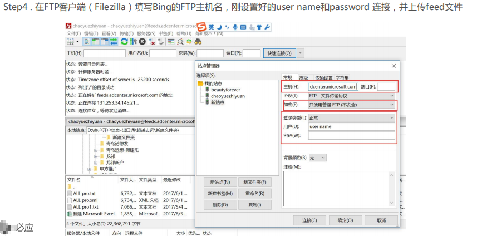Open the 传输(T) menu

[x=125, y=33]
